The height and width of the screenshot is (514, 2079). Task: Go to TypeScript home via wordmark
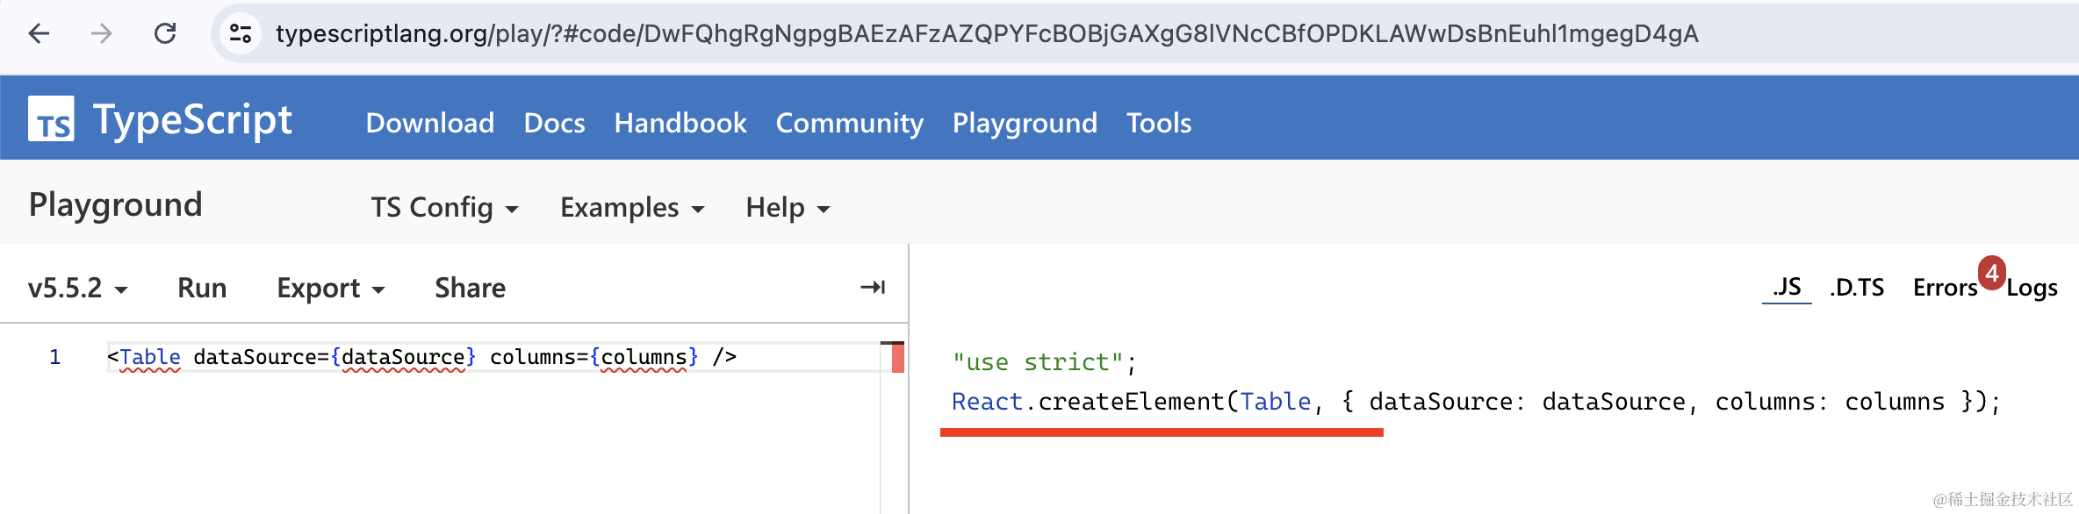(192, 119)
